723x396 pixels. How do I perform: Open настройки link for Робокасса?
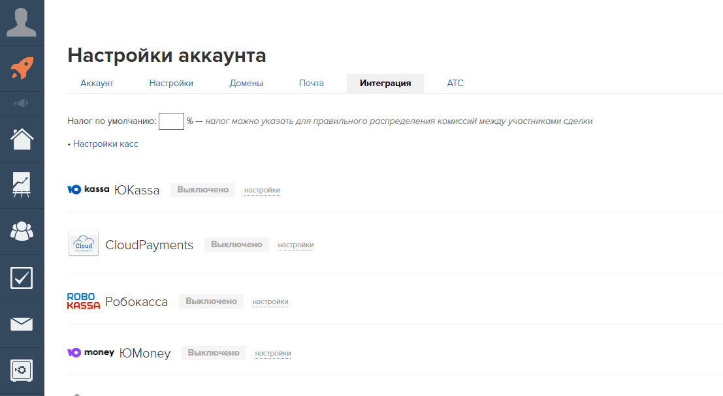[x=270, y=302]
